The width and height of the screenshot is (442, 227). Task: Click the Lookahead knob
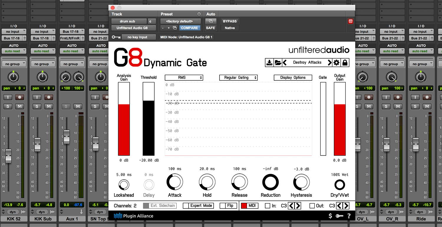pos(124,185)
